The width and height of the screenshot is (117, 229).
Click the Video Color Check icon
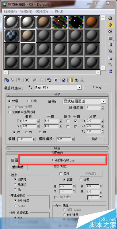[x=110, y=45]
